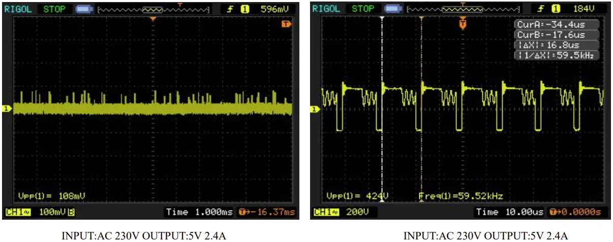Click the RIGOL logo on the left oscilloscope
The width and height of the screenshot is (613, 242).
coord(18,9)
